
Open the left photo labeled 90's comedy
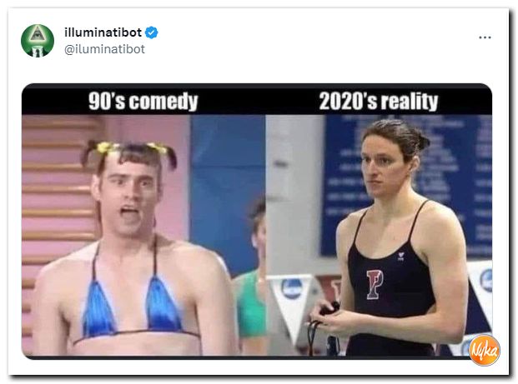point(143,235)
